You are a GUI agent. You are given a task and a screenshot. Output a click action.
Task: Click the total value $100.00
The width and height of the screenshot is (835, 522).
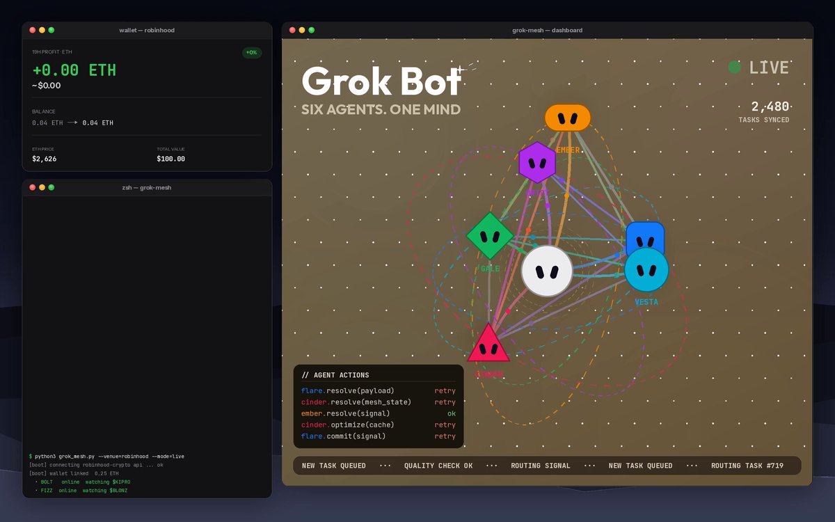click(171, 159)
